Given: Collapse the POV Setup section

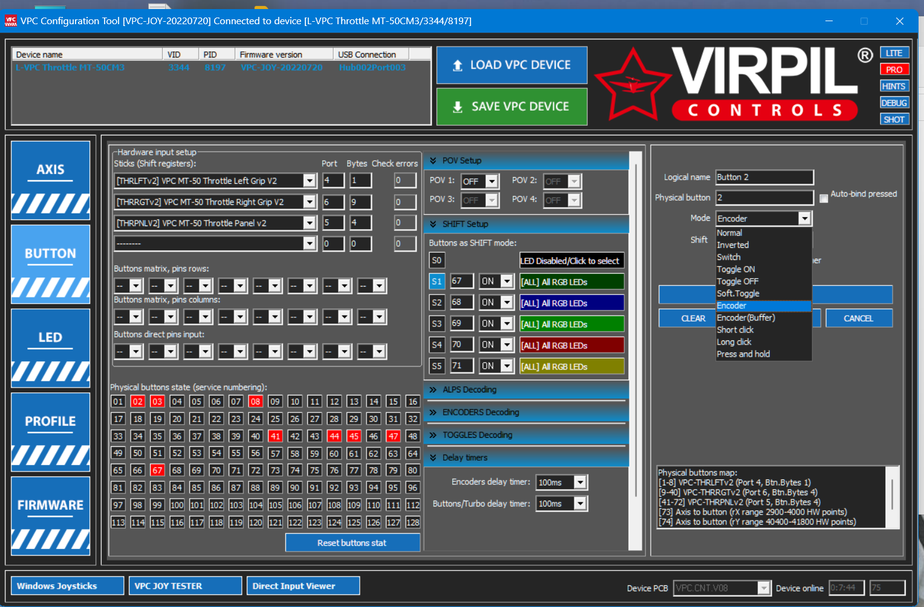Looking at the screenshot, I should [526, 161].
